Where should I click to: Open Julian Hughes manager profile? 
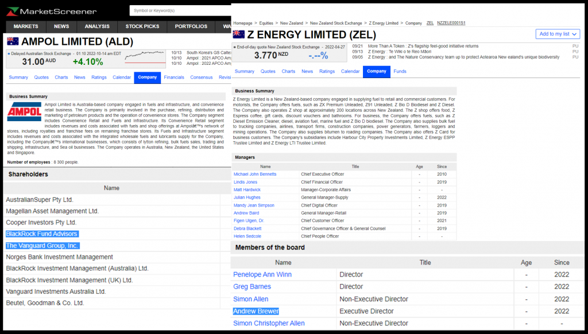point(247,197)
